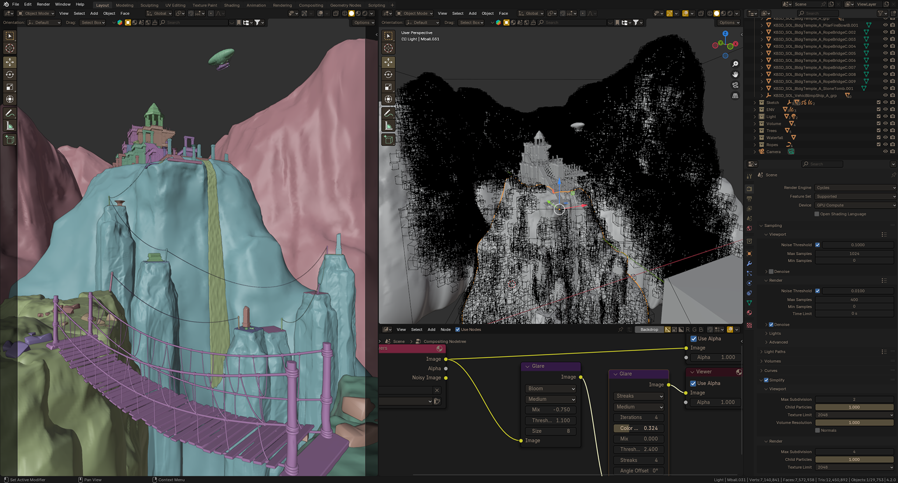898x483 pixels.
Task: Open Object Mode dropdown in left viewport
Action: pos(36,14)
